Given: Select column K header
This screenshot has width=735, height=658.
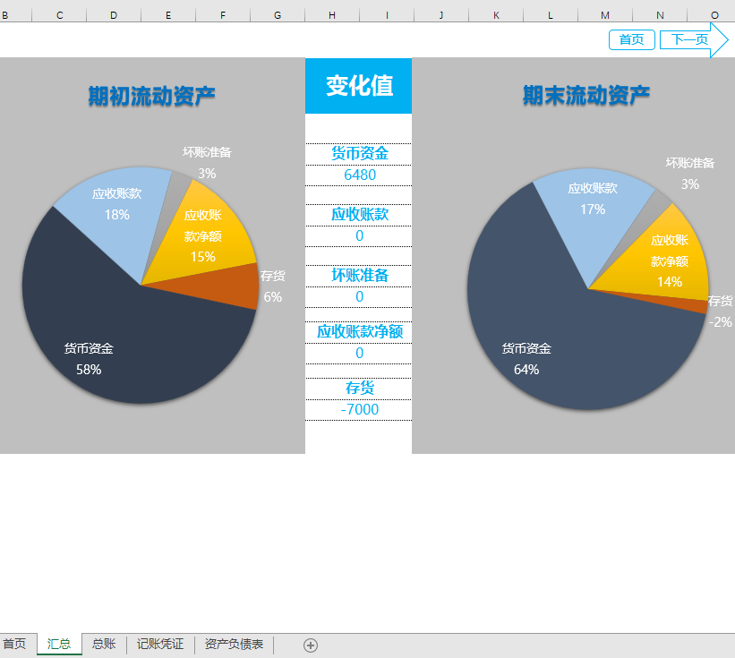Looking at the screenshot, I should (496, 15).
